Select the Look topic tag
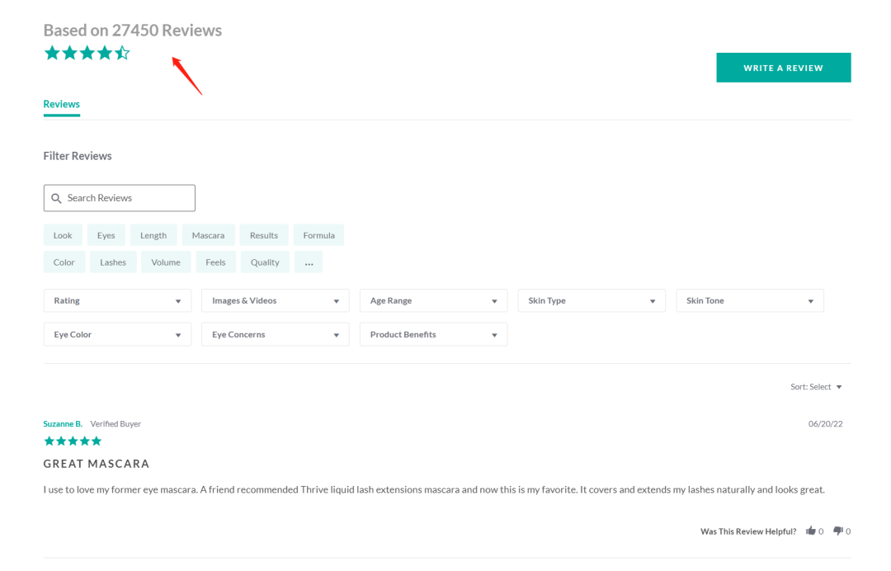The image size is (891, 571). coord(63,235)
